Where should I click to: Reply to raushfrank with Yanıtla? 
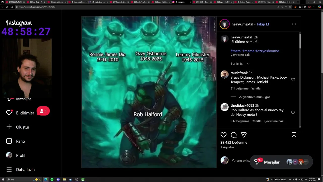[x=256, y=88]
